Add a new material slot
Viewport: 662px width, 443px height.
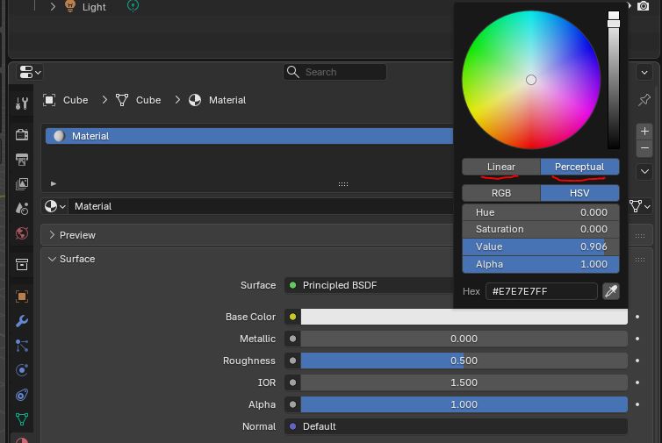(x=644, y=131)
